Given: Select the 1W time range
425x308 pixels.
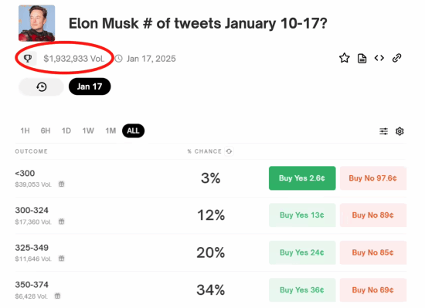Looking at the screenshot, I should [x=88, y=130].
